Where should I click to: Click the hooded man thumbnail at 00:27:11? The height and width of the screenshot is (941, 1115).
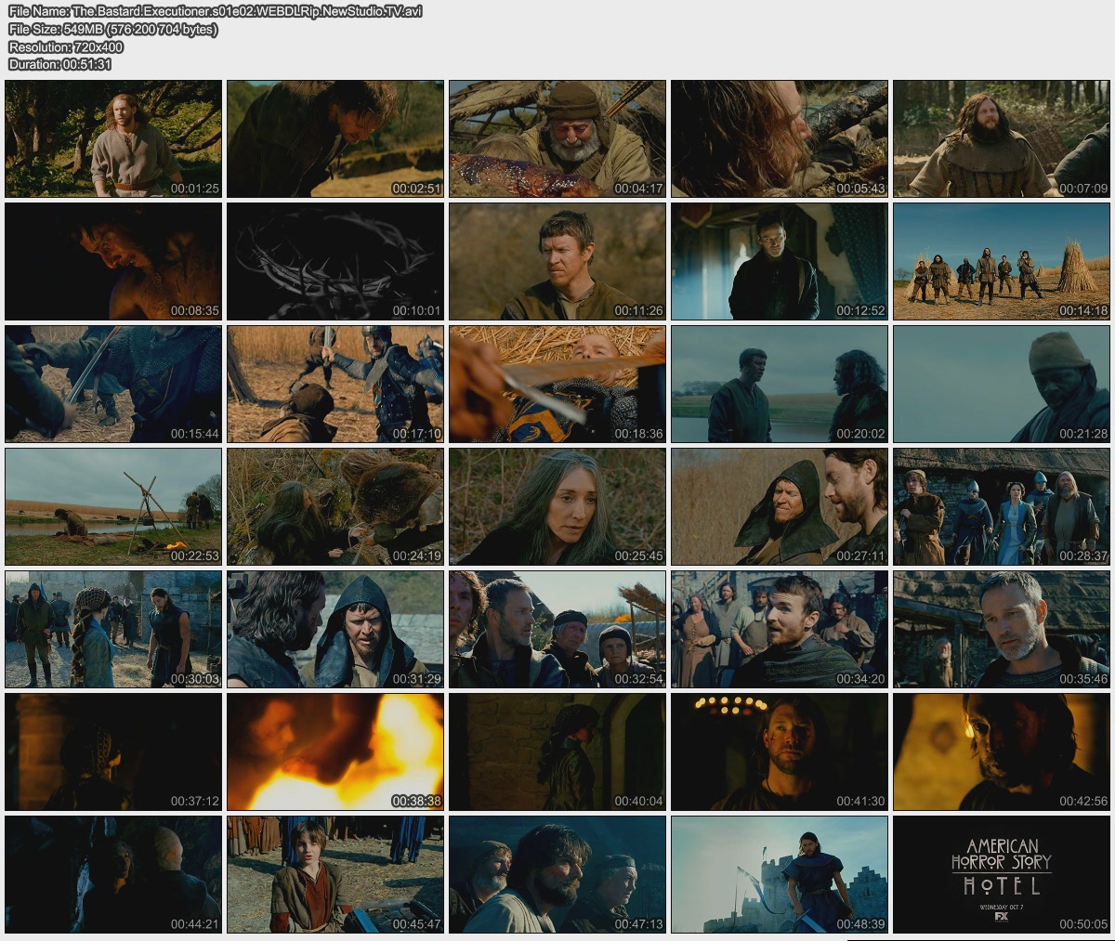780,506
